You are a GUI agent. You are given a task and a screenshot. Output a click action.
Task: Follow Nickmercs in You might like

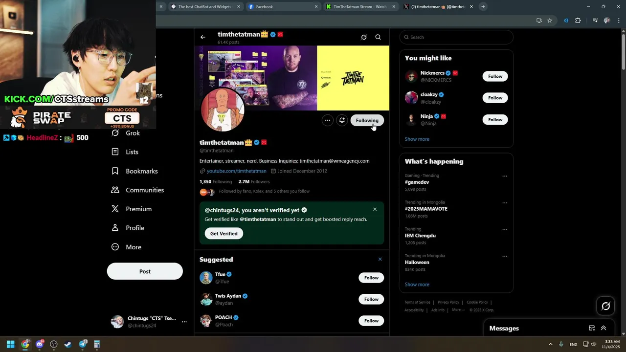point(495,76)
